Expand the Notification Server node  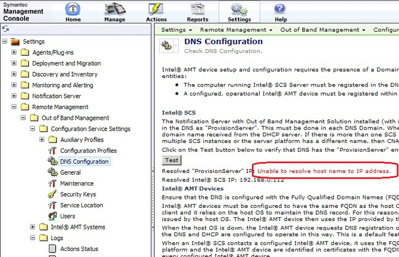pyautogui.click(x=14, y=96)
